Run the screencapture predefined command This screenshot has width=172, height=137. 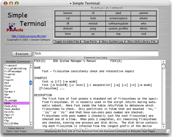(x=118, y=19)
